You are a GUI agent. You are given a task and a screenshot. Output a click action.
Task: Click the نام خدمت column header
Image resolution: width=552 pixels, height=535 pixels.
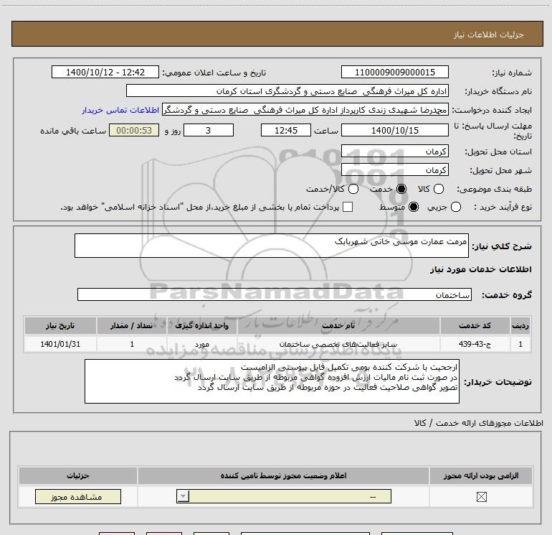(338, 325)
